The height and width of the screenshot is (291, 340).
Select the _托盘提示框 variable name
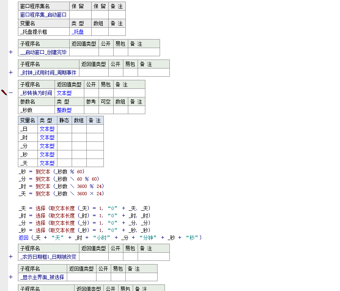point(44,32)
